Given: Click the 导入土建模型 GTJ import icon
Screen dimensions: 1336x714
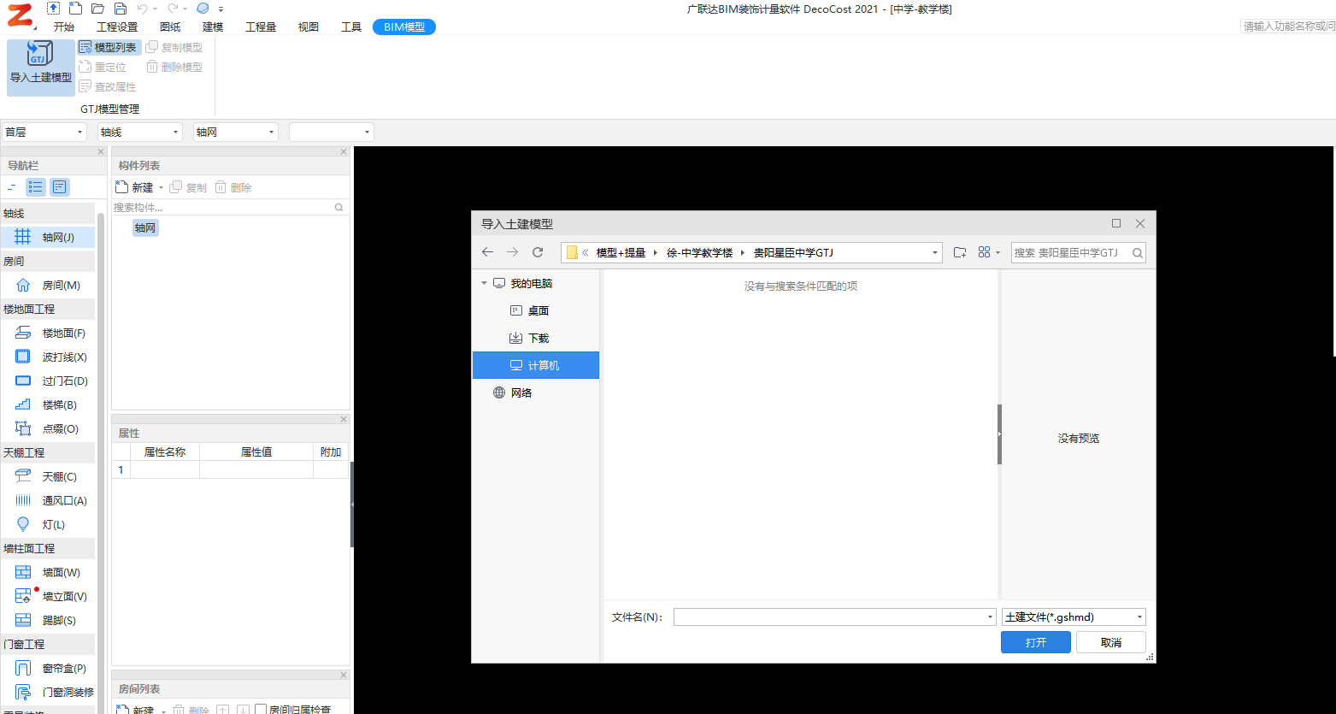Looking at the screenshot, I should 40,54.
